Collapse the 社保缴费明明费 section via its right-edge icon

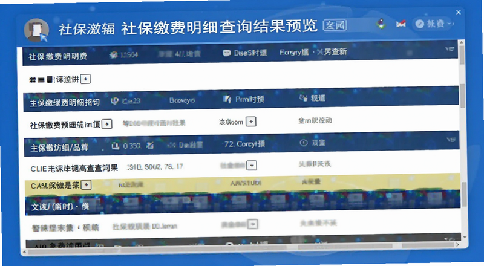pyautogui.click(x=450, y=49)
